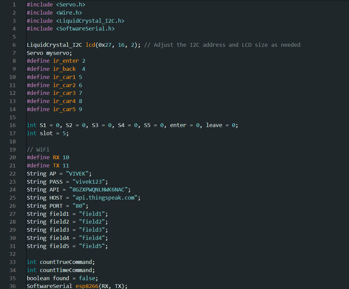The width and height of the screenshot is (349, 289).
Task: Click line number 24 in the gutter
Action: (x=13, y=190)
